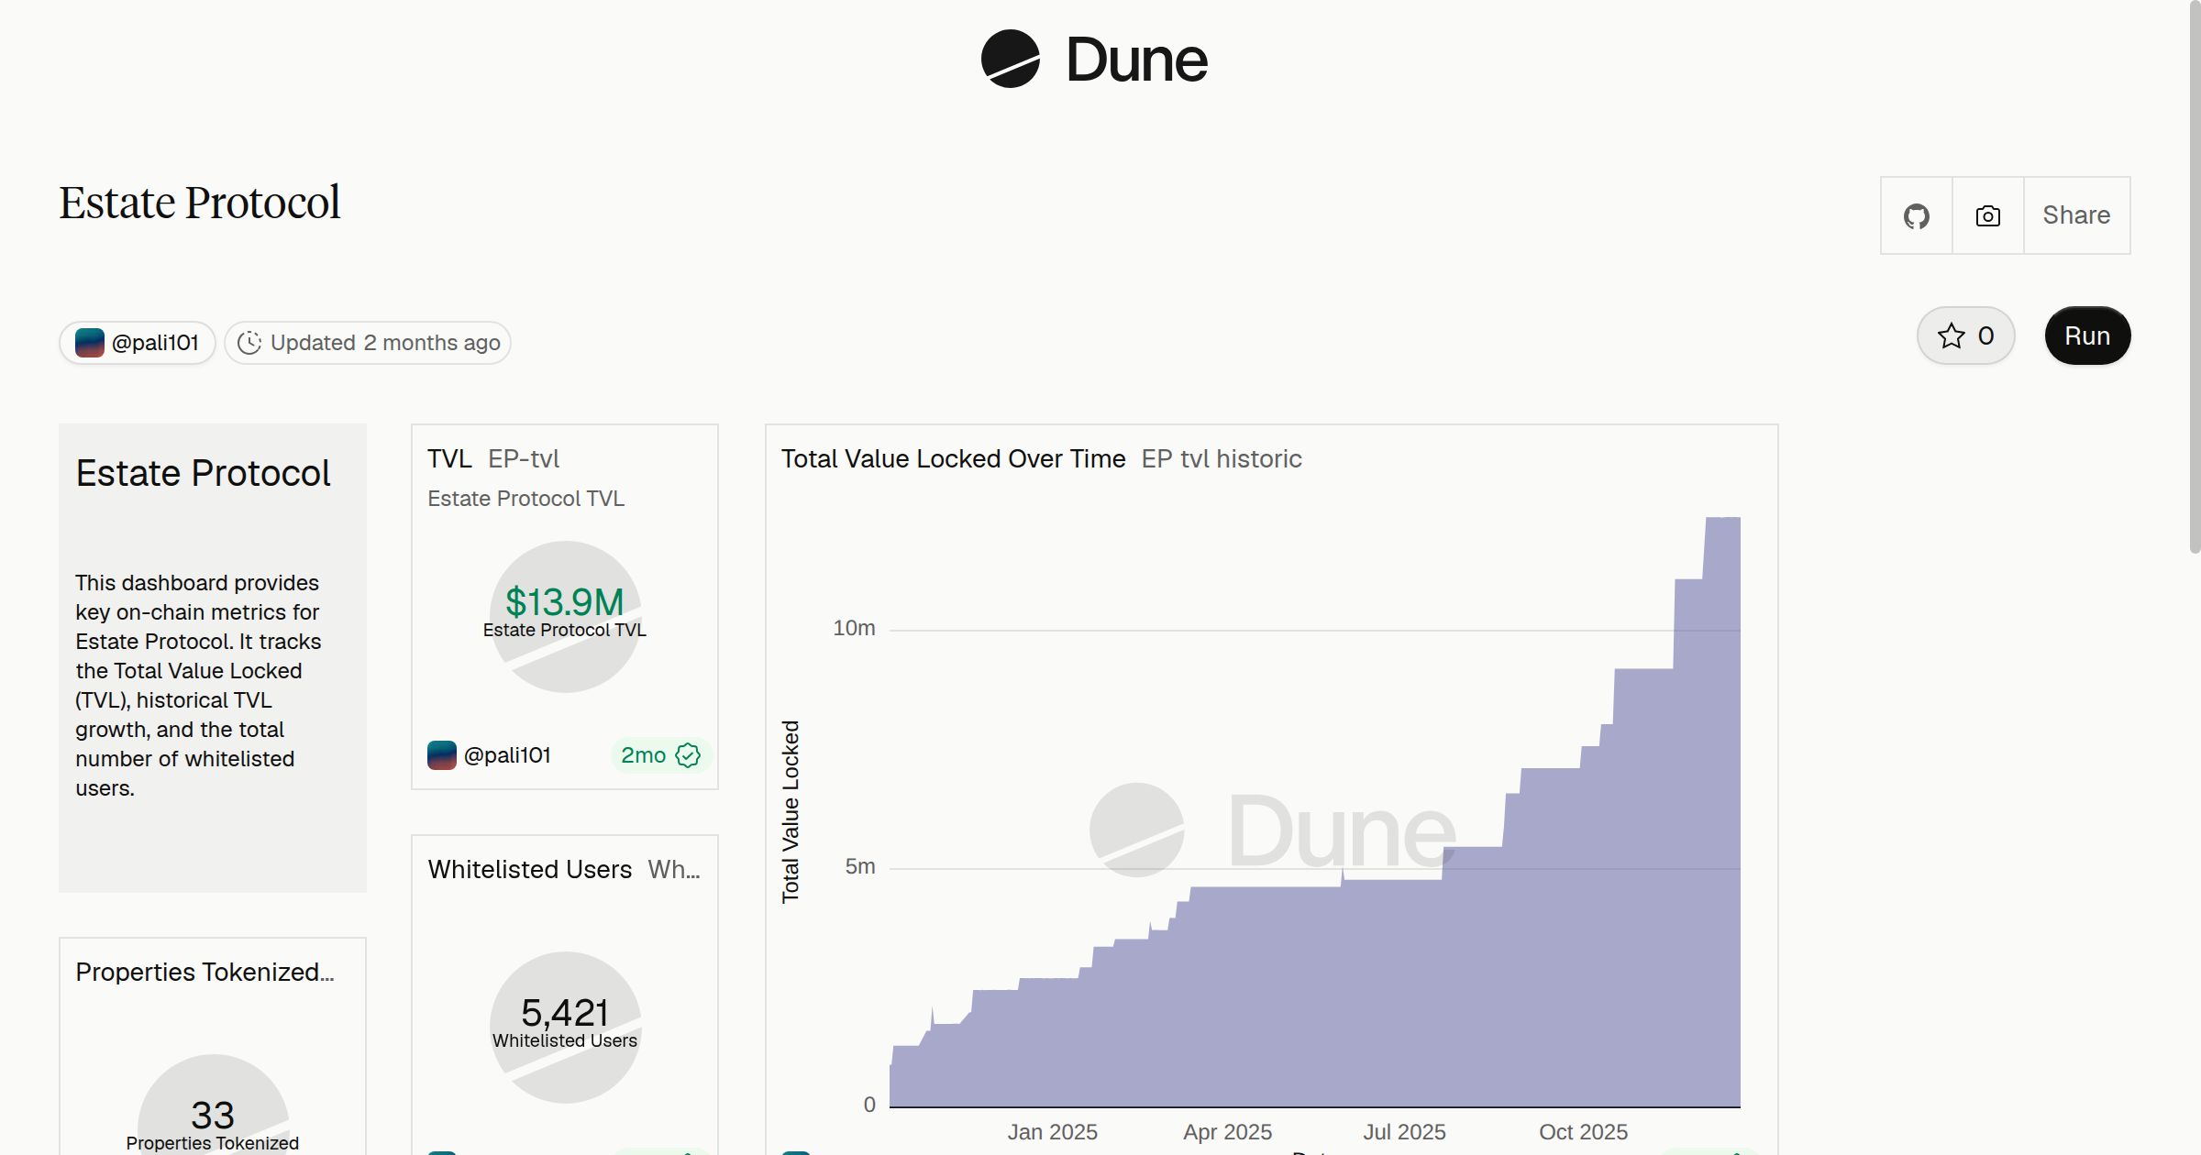Click the 5,421 whitelisted users value
Image resolution: width=2201 pixels, height=1155 pixels.
coord(565,1013)
